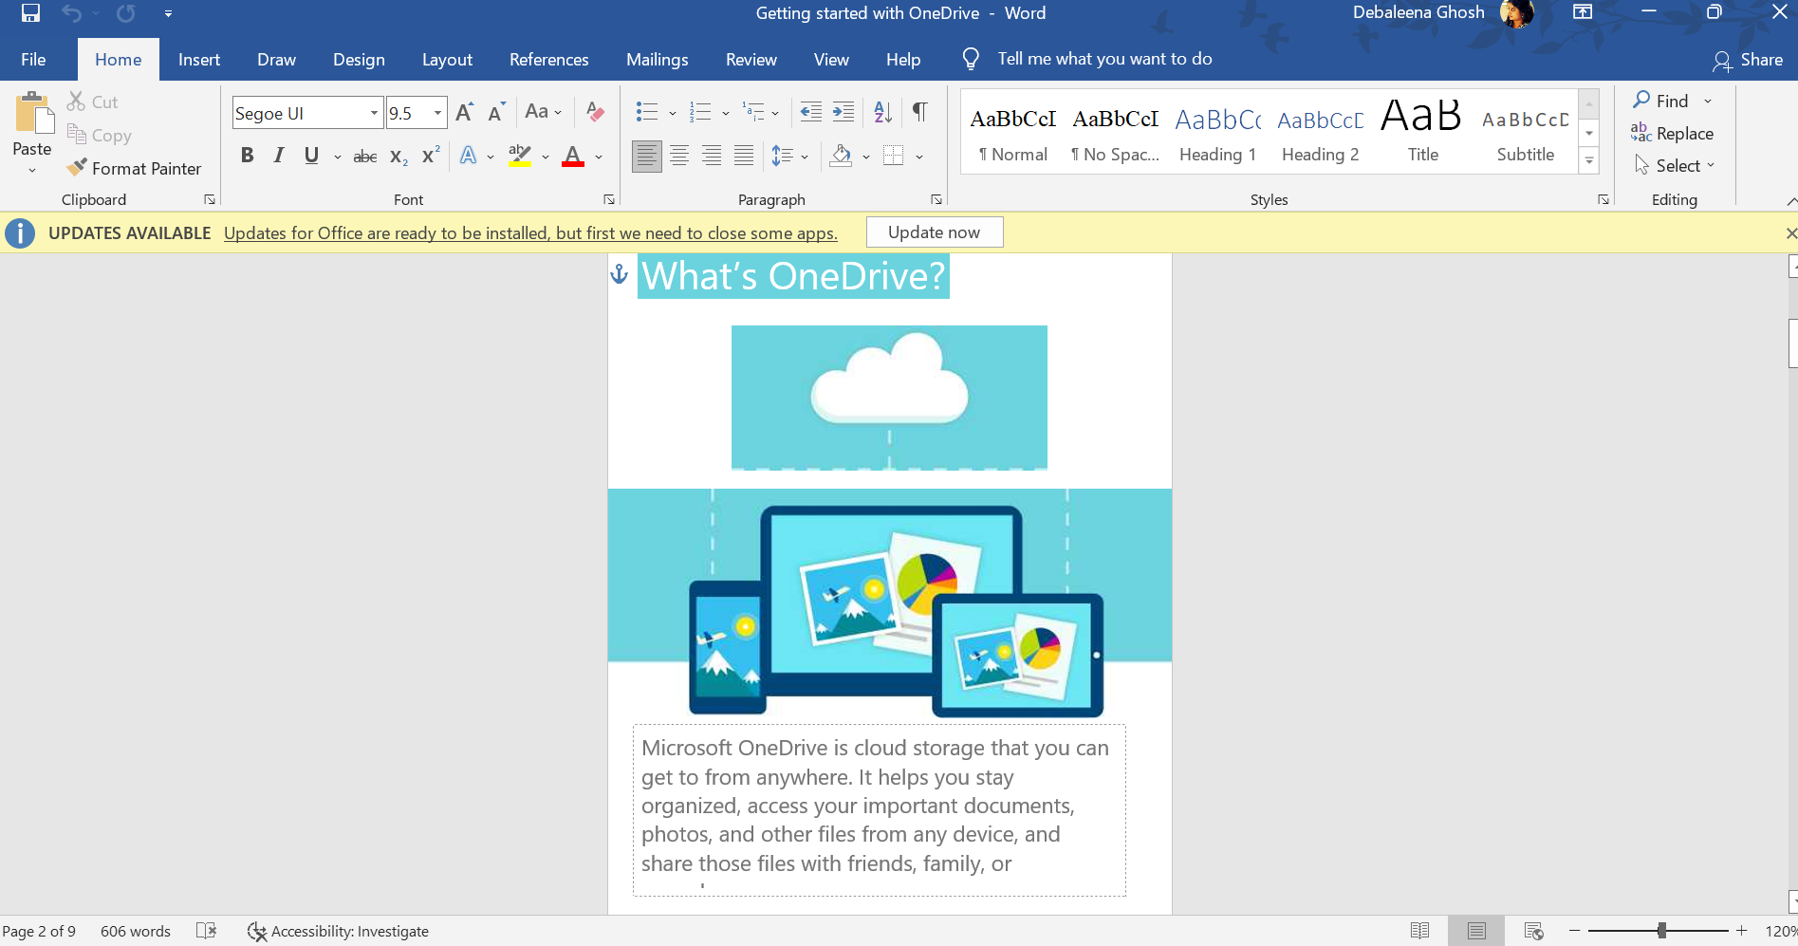Screen dimensions: 1798x946
Task: Sort the selected text
Action: [x=882, y=112]
